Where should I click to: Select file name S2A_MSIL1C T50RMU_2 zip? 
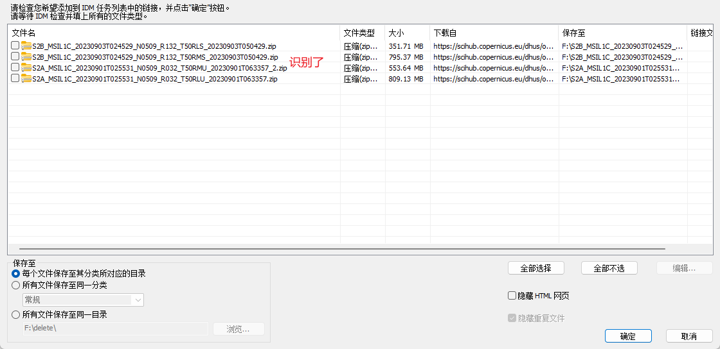coord(160,68)
